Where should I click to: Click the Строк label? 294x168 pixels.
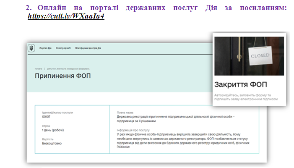[46, 126]
